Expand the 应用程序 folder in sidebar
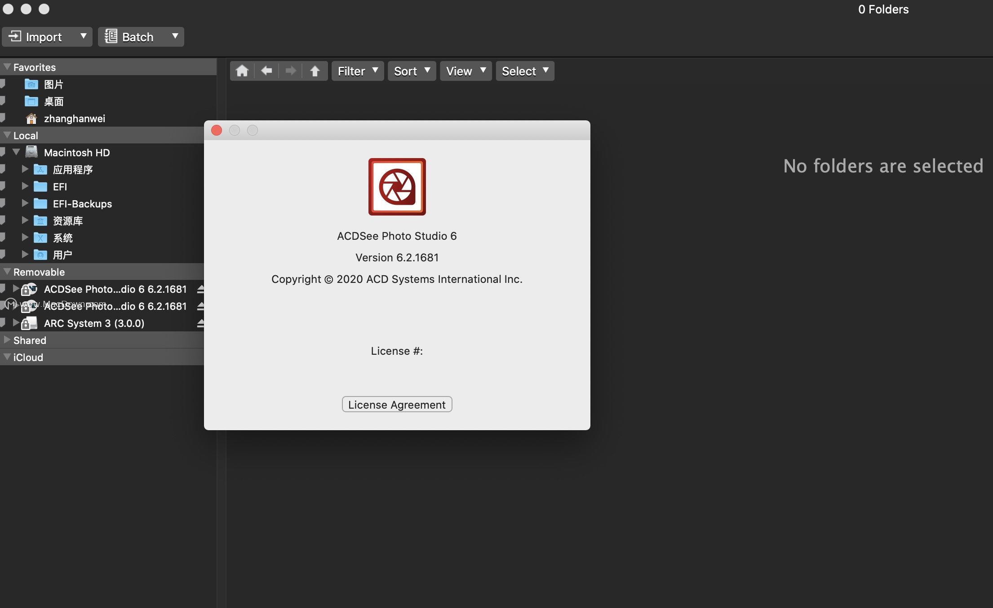The height and width of the screenshot is (608, 993). (x=25, y=169)
